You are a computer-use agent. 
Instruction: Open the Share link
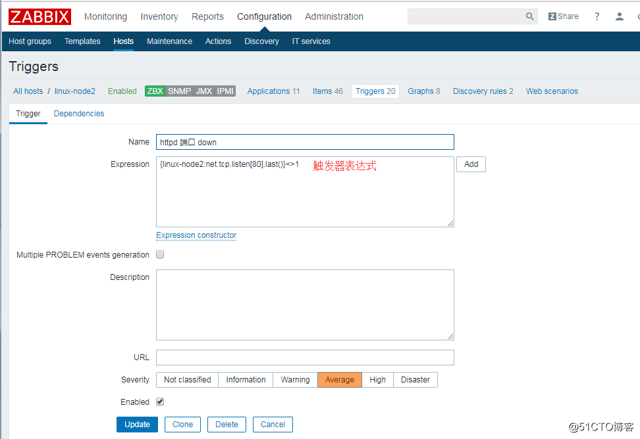[x=563, y=16]
